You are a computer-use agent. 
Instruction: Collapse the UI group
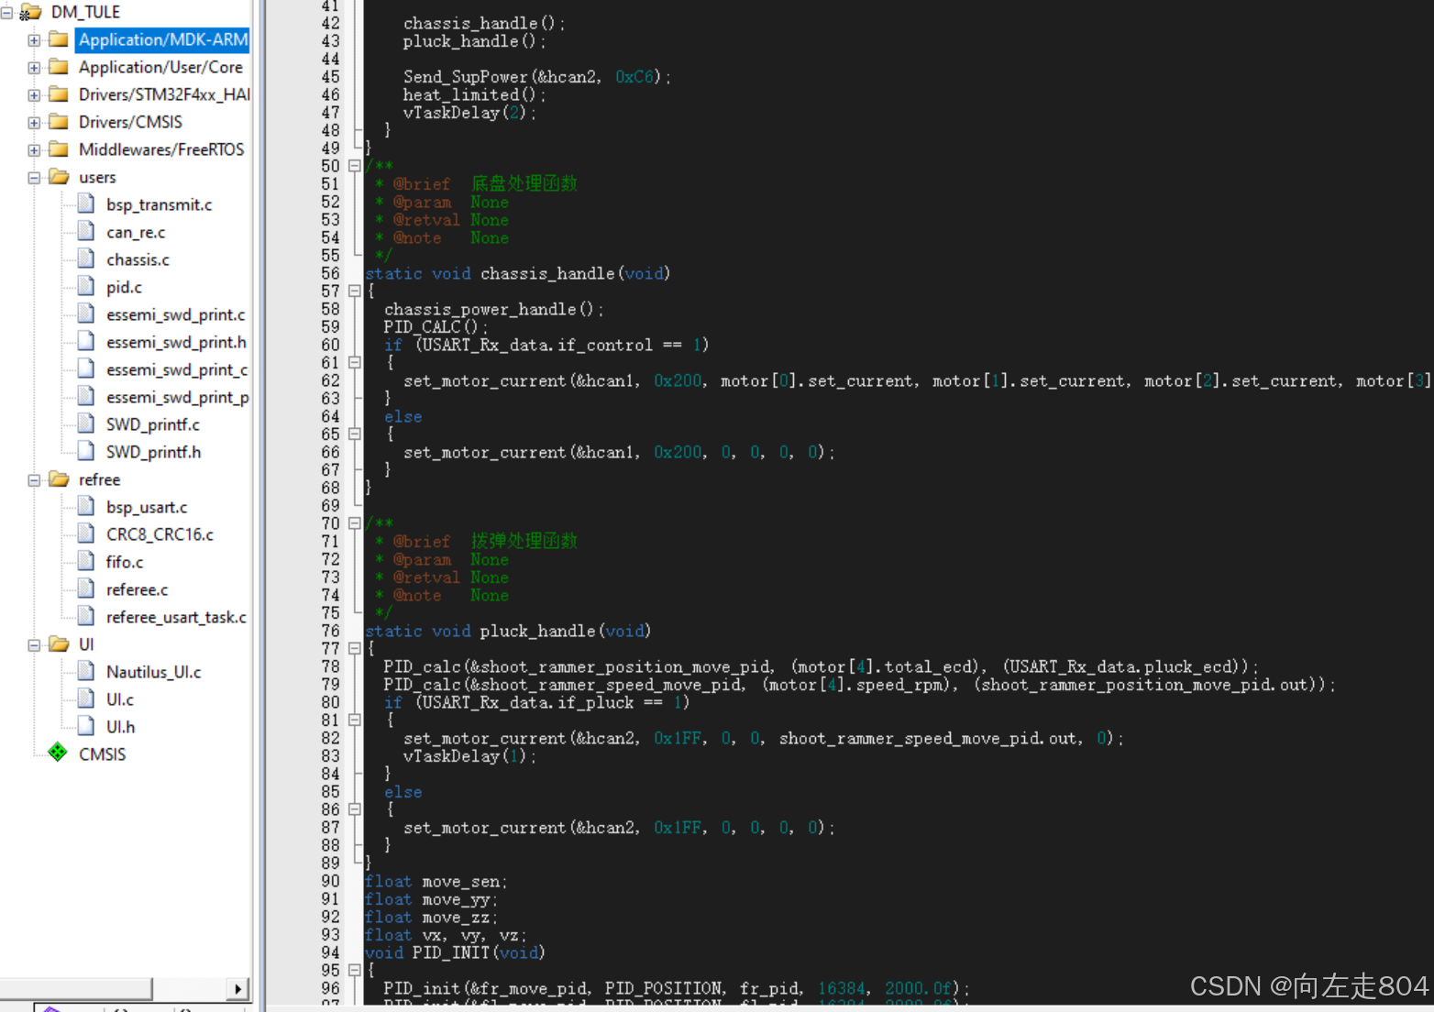34,645
